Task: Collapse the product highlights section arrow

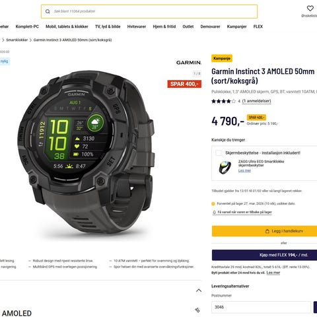Action: point(199,291)
